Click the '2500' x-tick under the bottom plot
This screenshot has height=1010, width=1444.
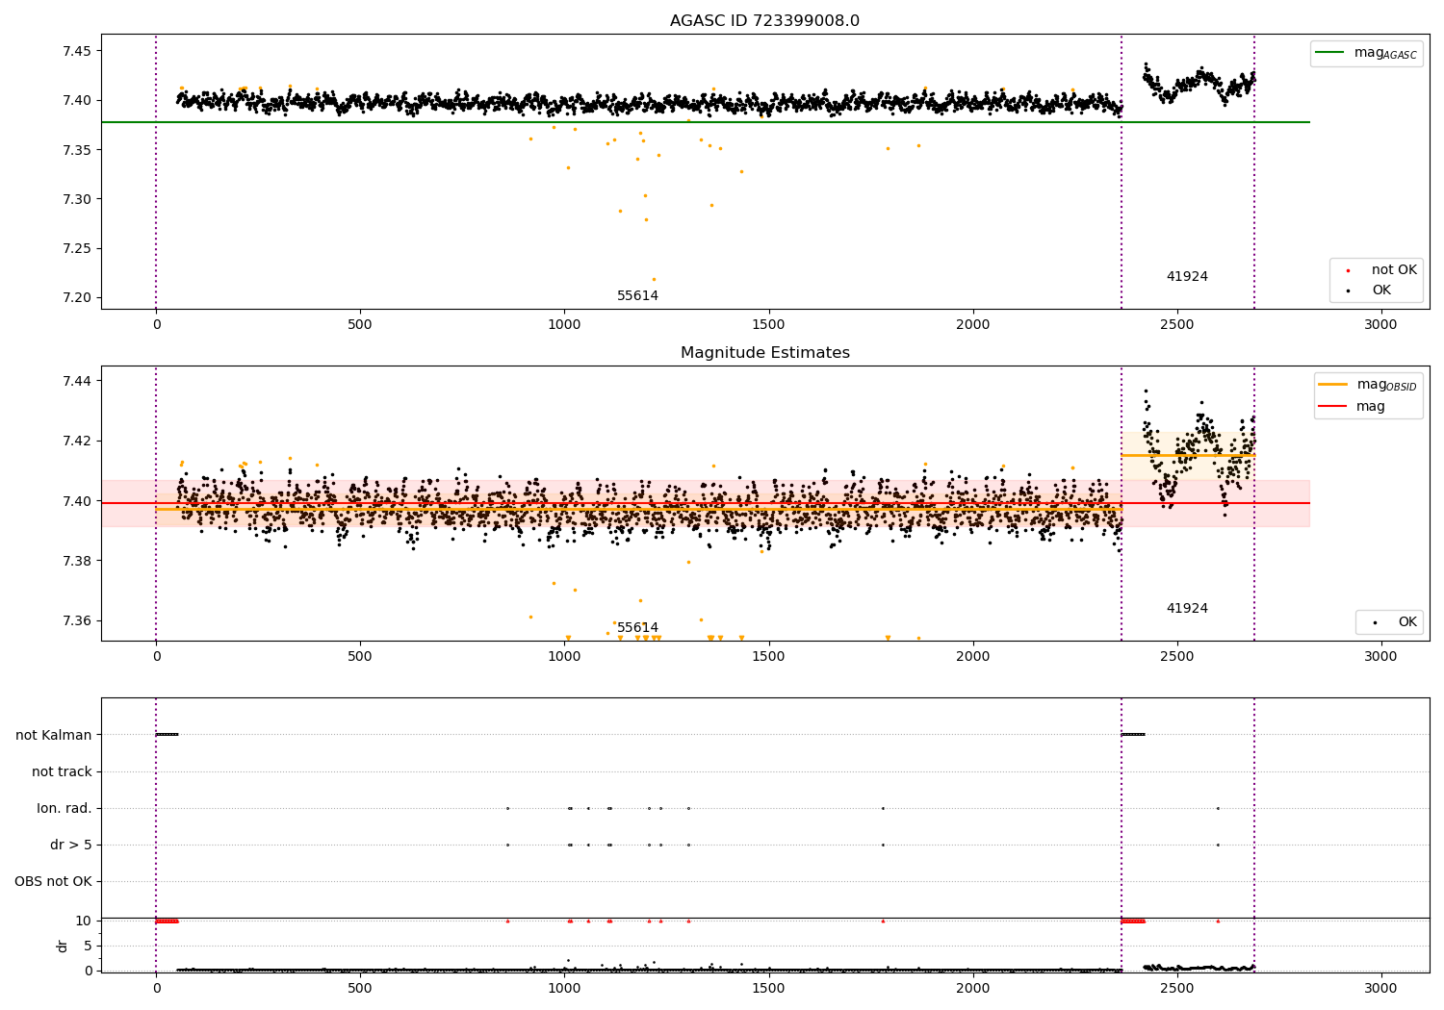point(1177,988)
